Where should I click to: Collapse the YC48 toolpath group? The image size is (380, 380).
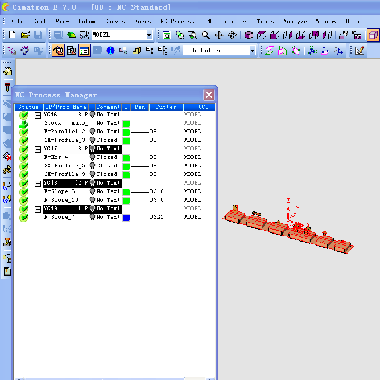[x=38, y=183]
